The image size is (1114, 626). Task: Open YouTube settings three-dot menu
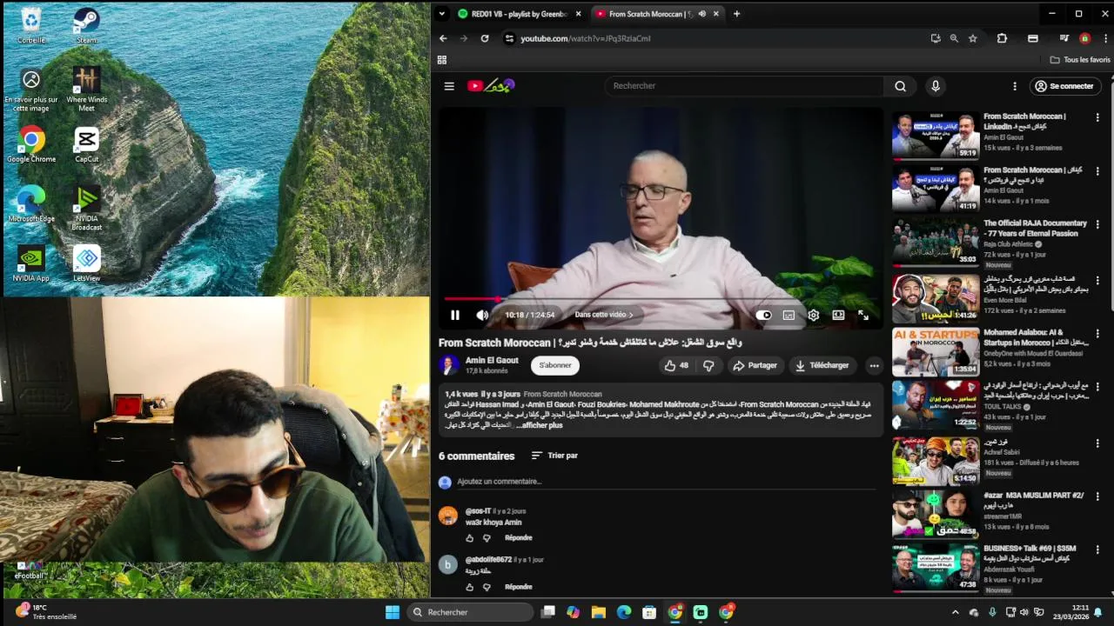click(x=1014, y=86)
